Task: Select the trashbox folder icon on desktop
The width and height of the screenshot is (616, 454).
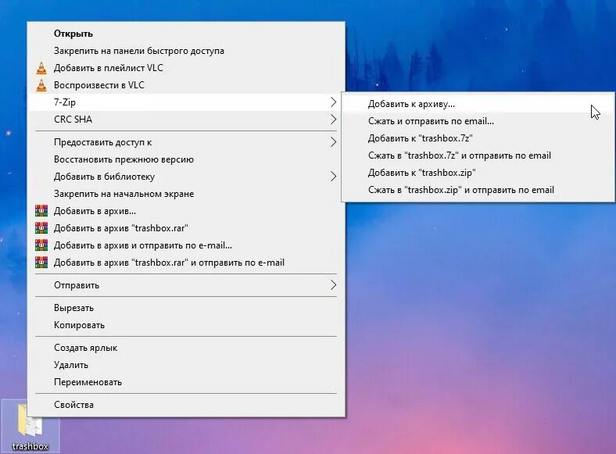Action: (30, 425)
